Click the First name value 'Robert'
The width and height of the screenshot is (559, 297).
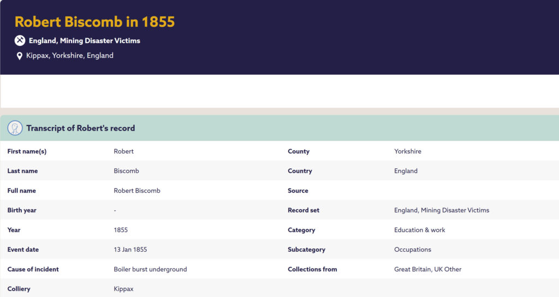coord(123,151)
